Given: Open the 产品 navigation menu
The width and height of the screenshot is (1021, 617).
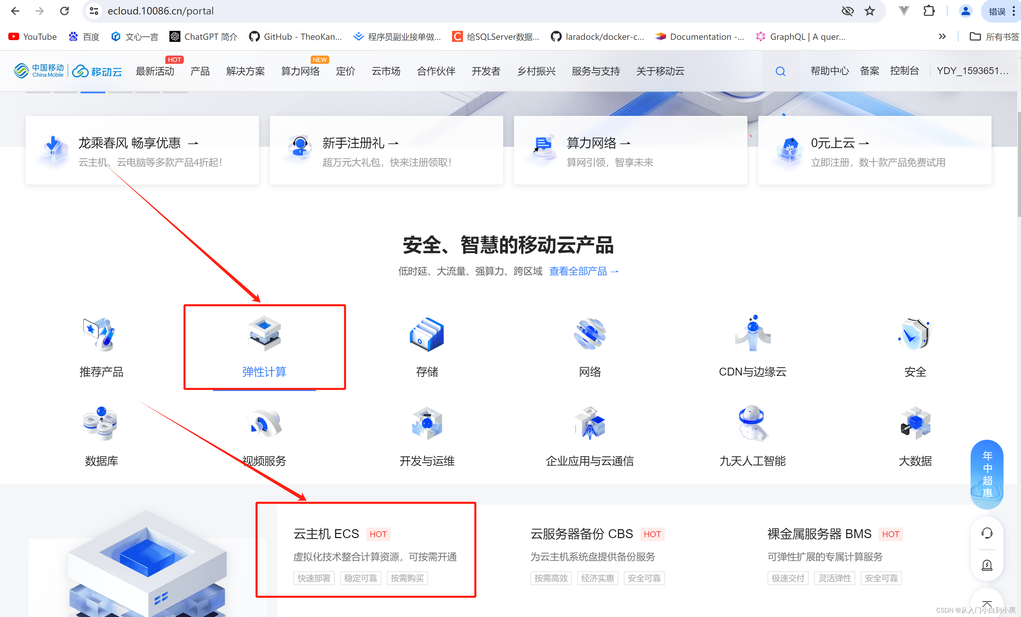Looking at the screenshot, I should (200, 71).
